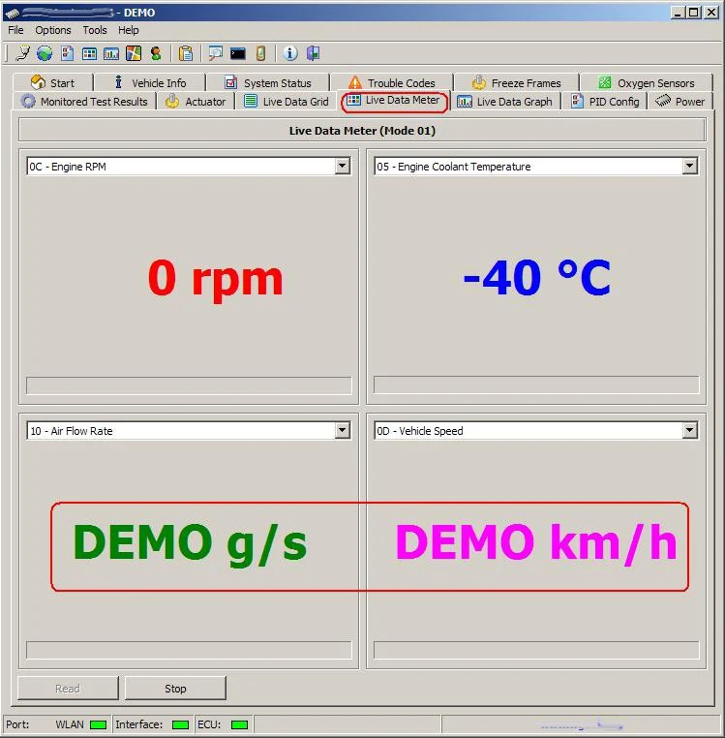725x738 pixels.
Task: Click the mobile device toolbar icon
Action: [260, 53]
